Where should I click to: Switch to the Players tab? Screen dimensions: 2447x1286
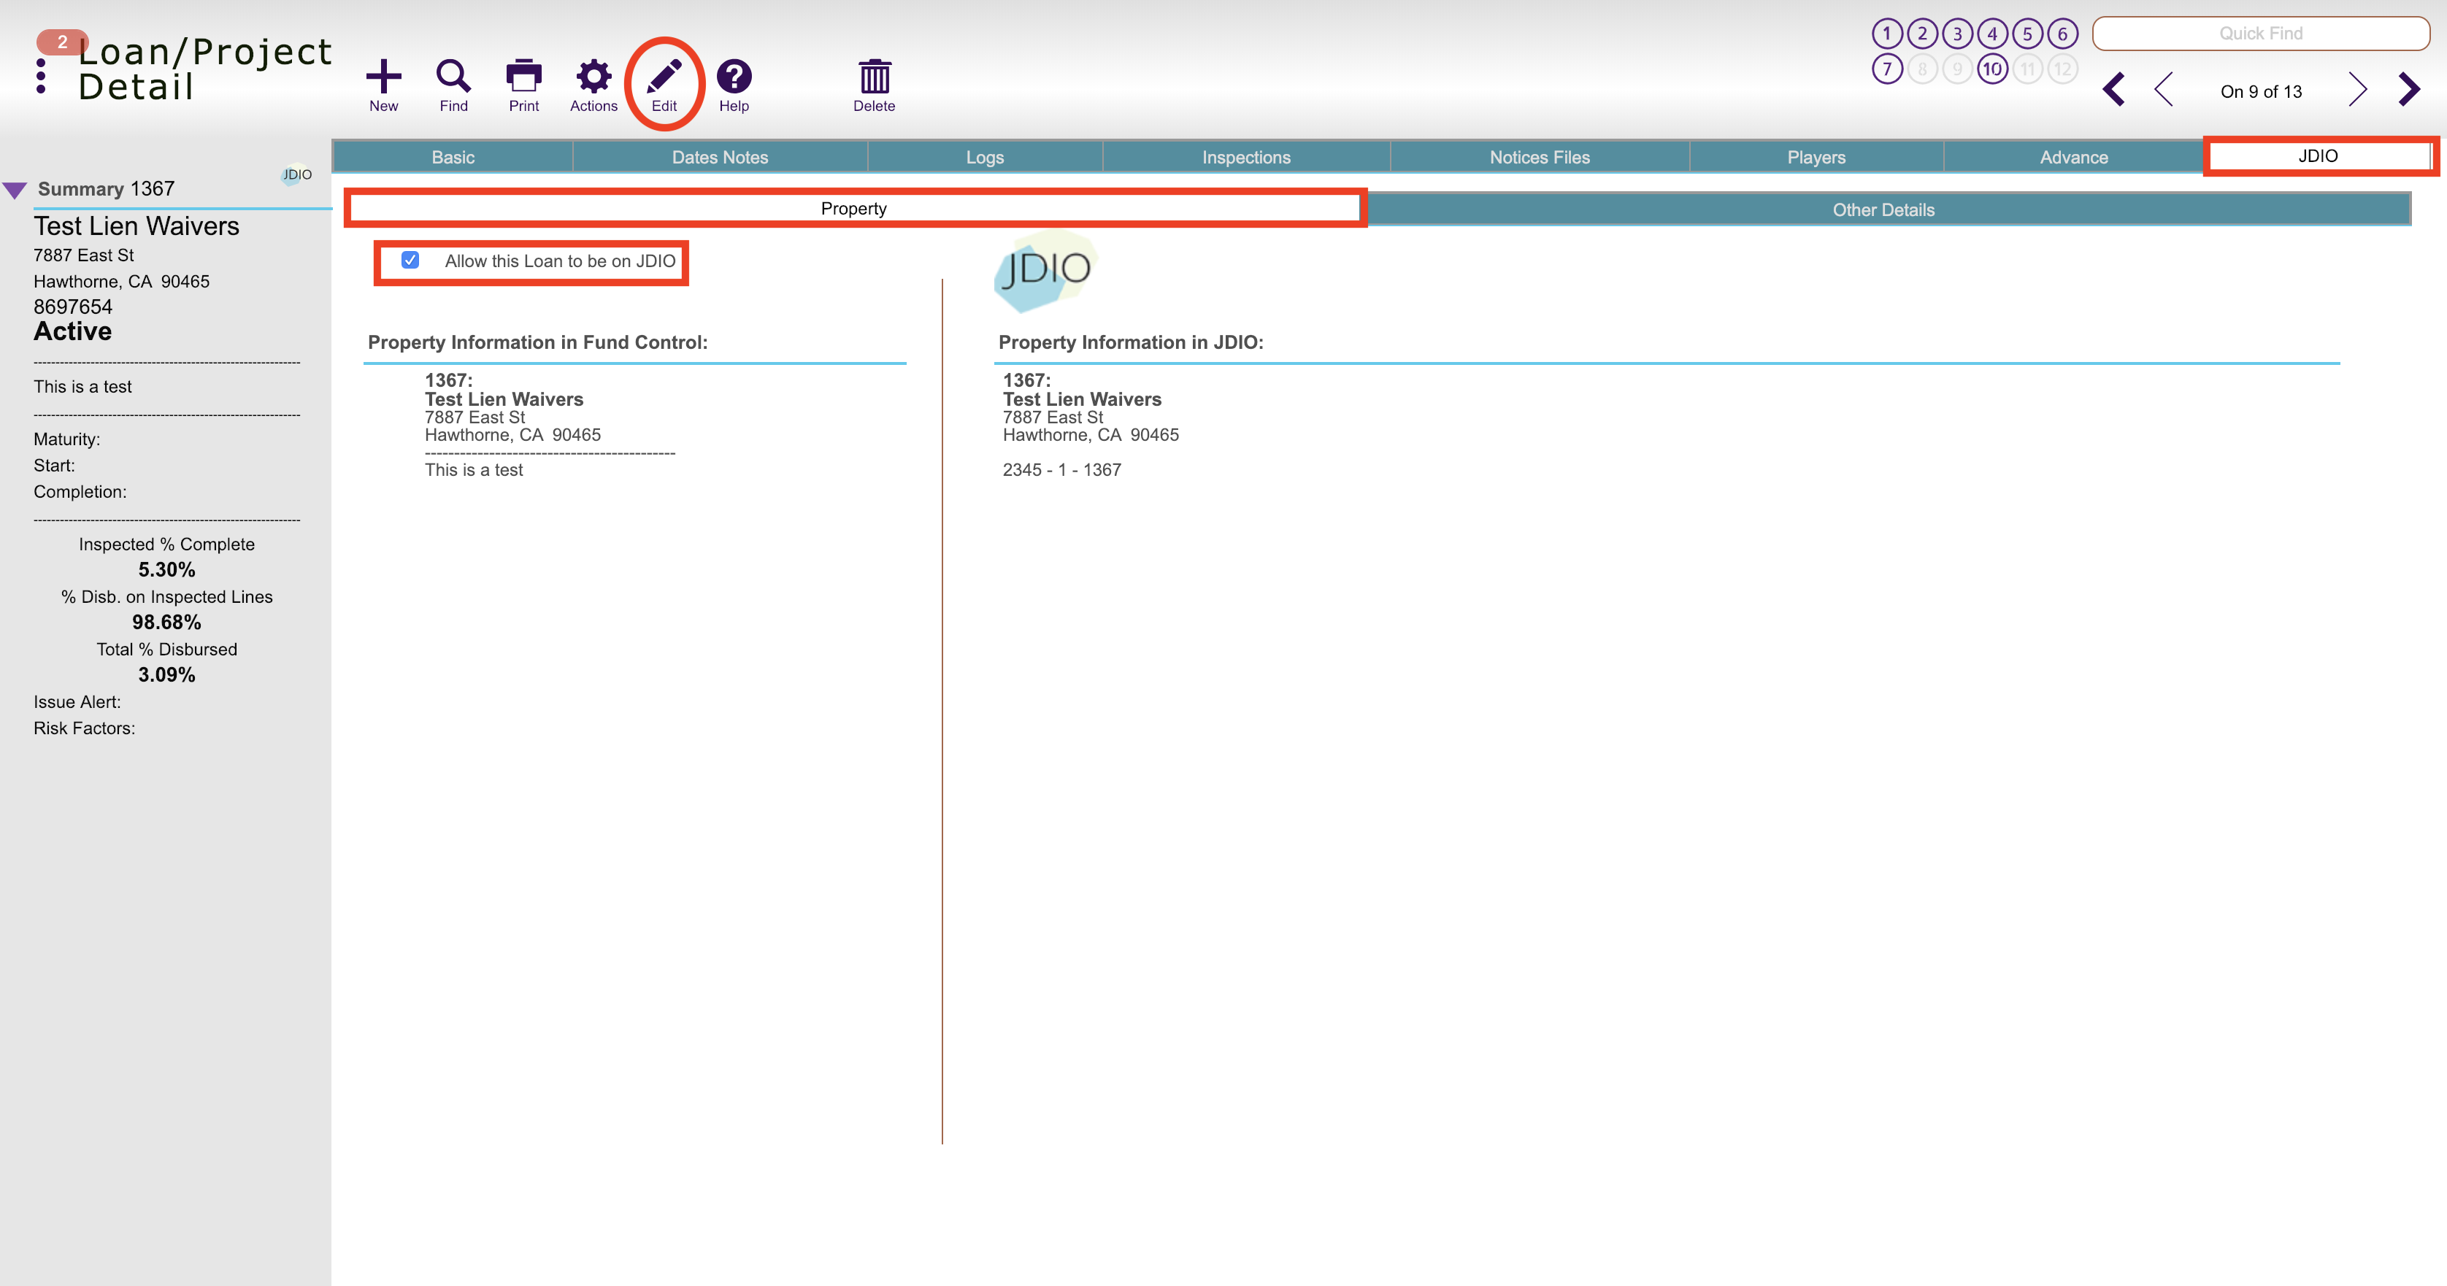(x=1816, y=157)
